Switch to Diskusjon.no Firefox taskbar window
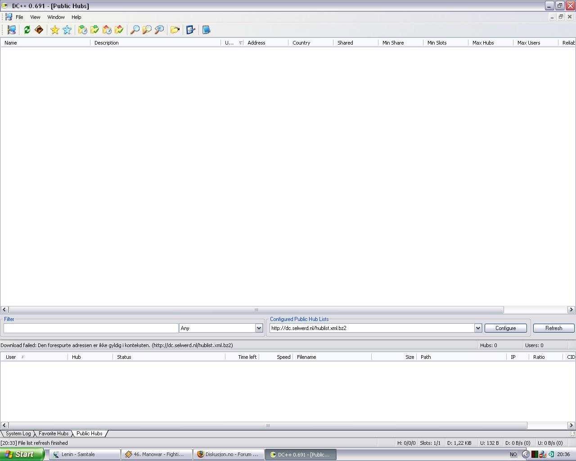Screen dimensions: 576x461 coord(229,454)
